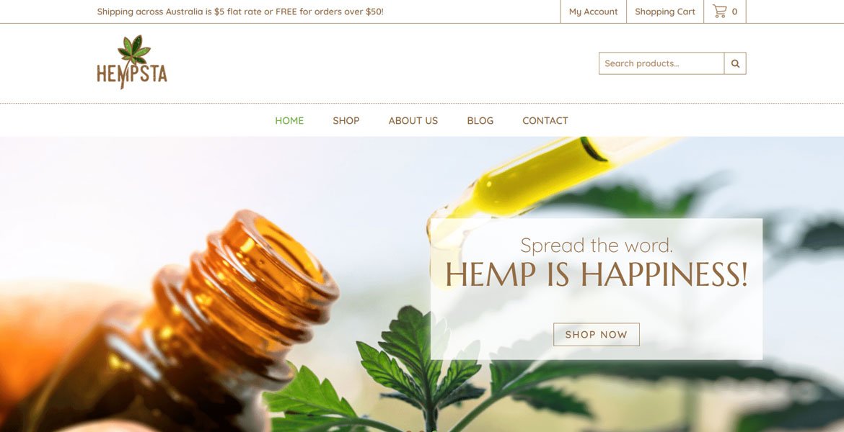The height and width of the screenshot is (432, 844).
Task: Go to the HOME menu item
Action: click(x=289, y=121)
